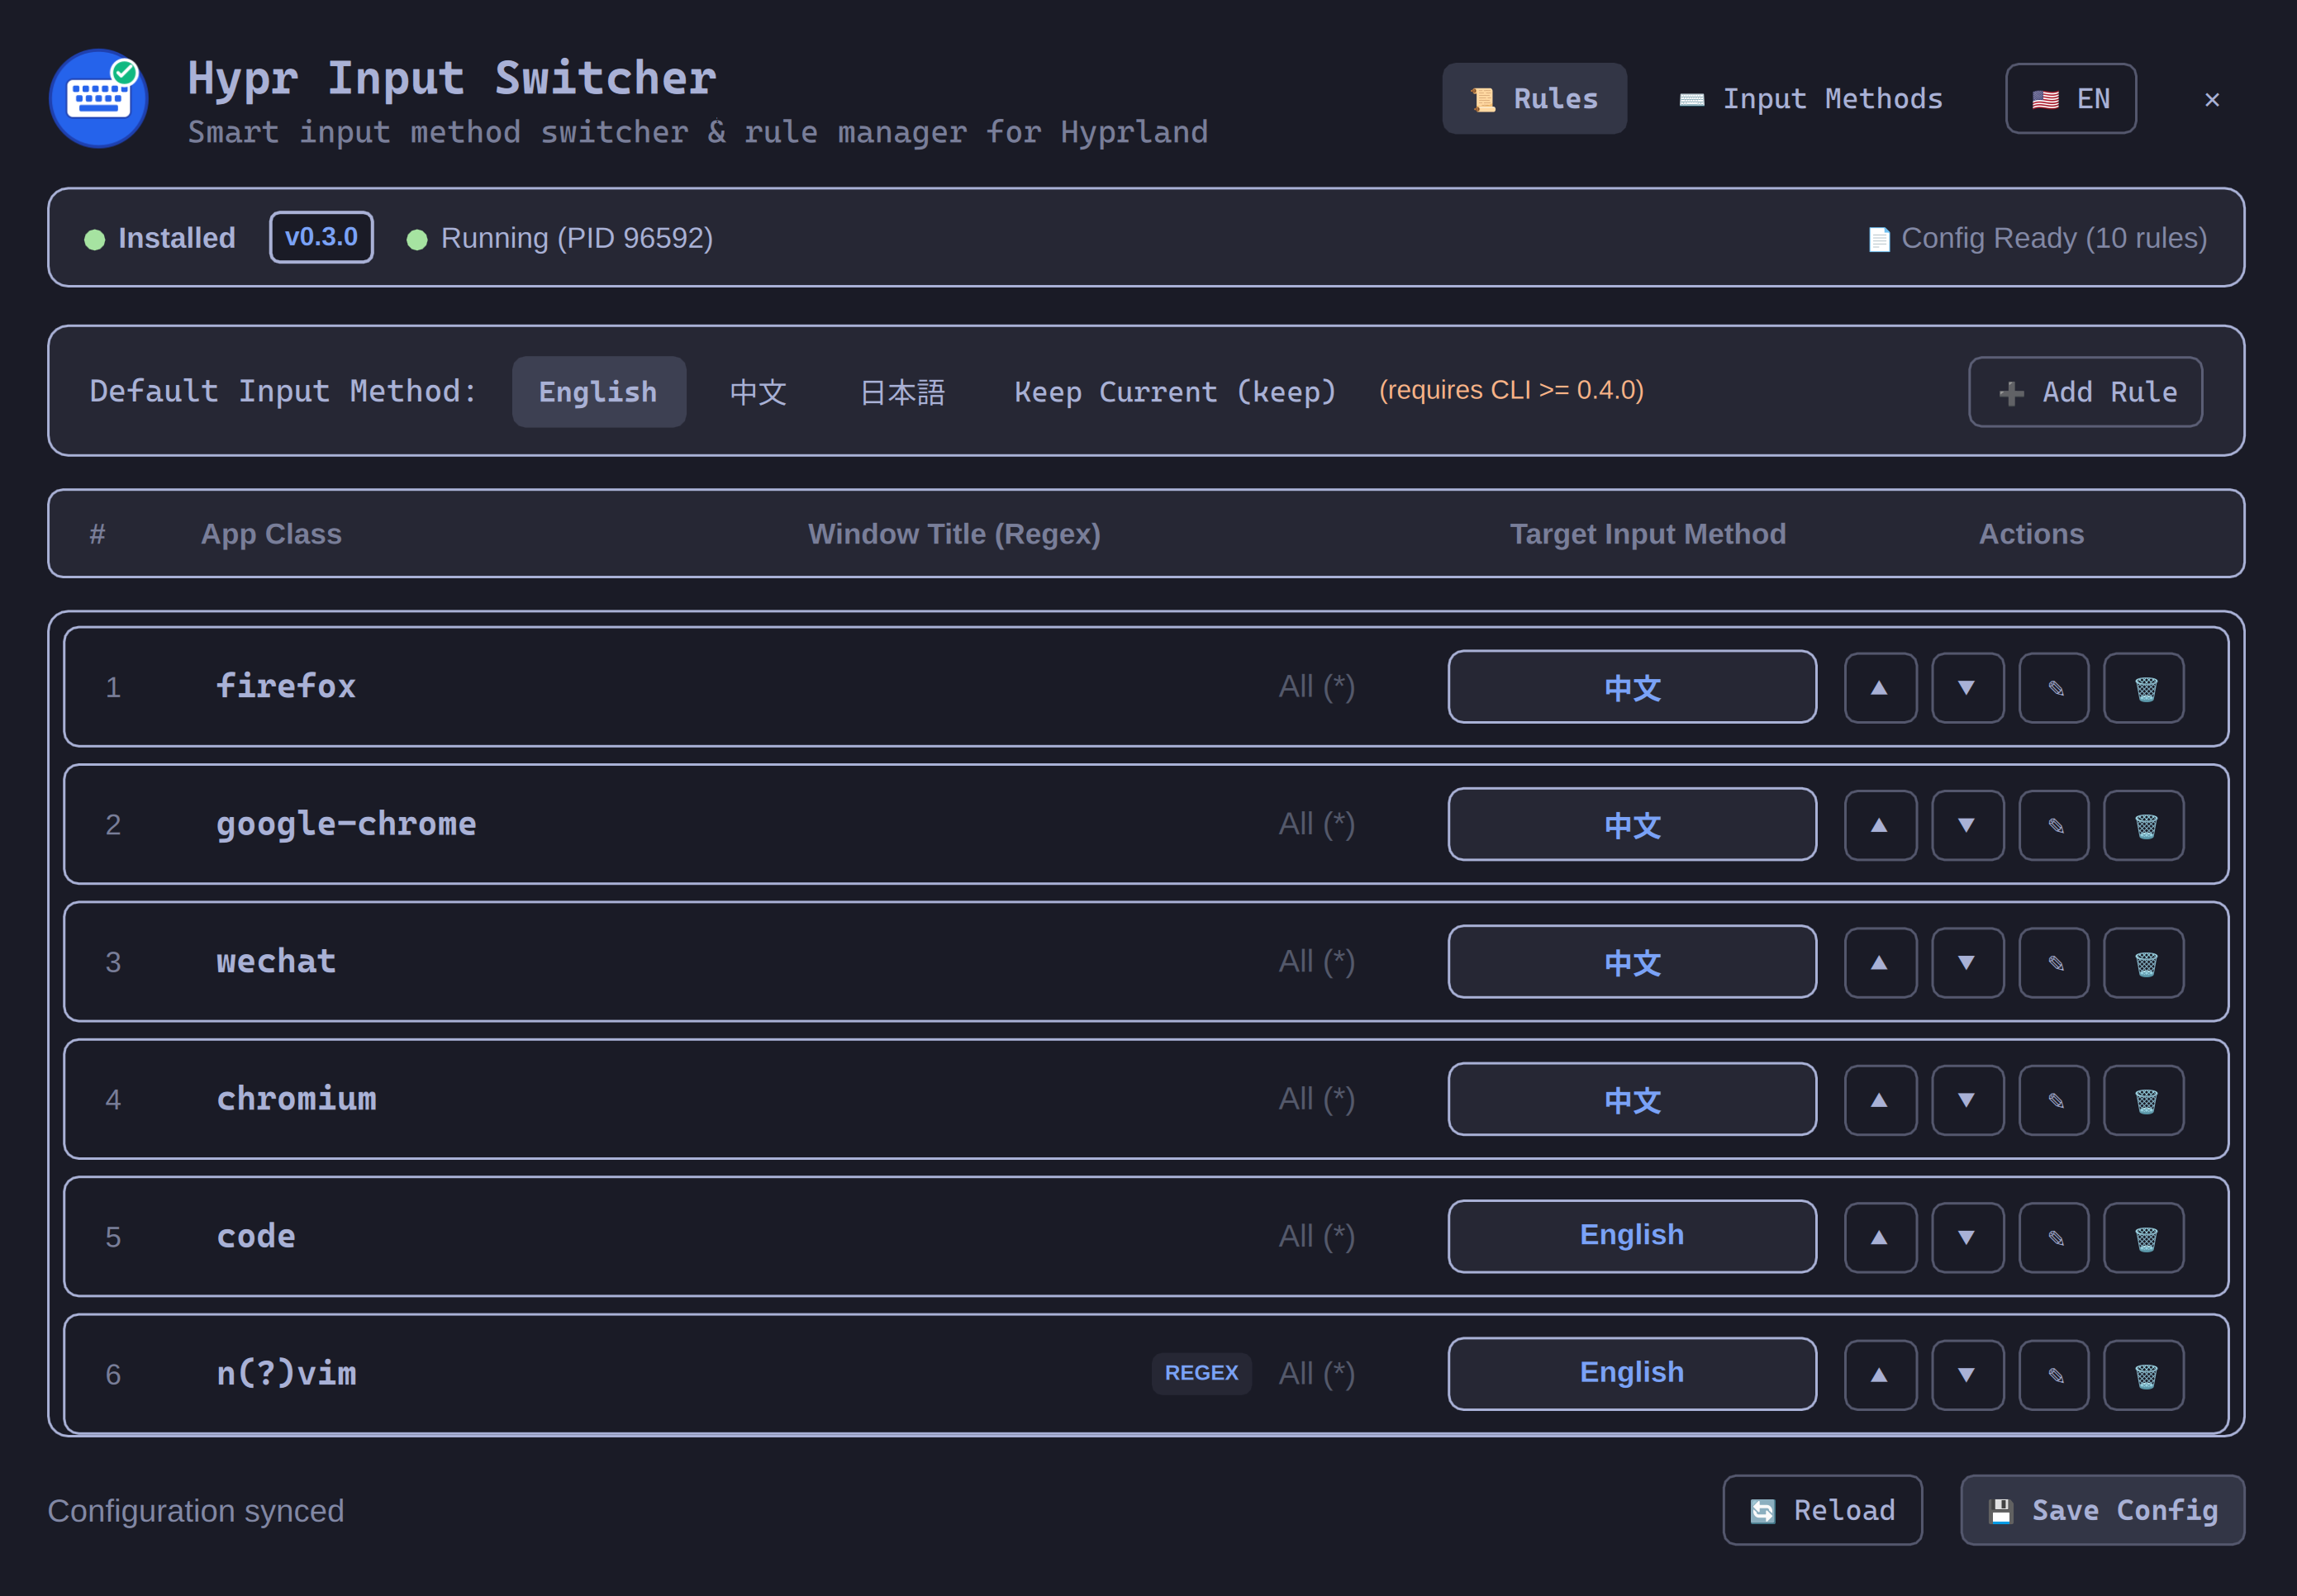This screenshot has width=2297, height=1596.
Task: Open chromium target input method selector
Action: 1632,1100
